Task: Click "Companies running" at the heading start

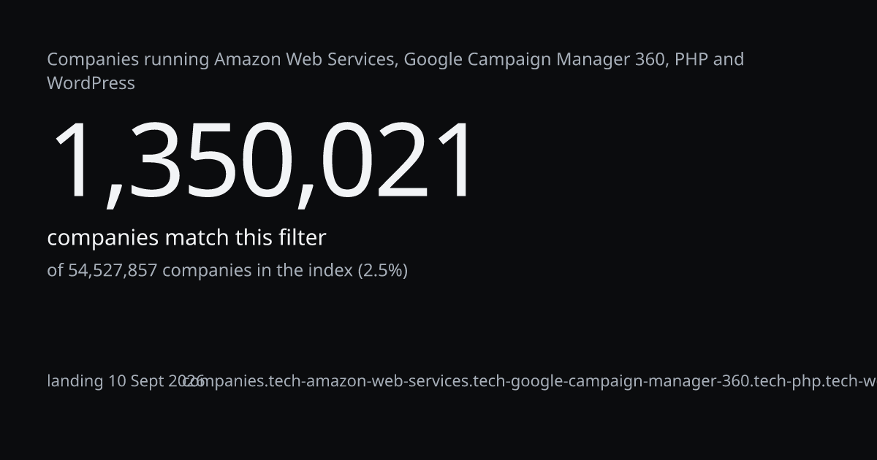Action: (x=129, y=60)
